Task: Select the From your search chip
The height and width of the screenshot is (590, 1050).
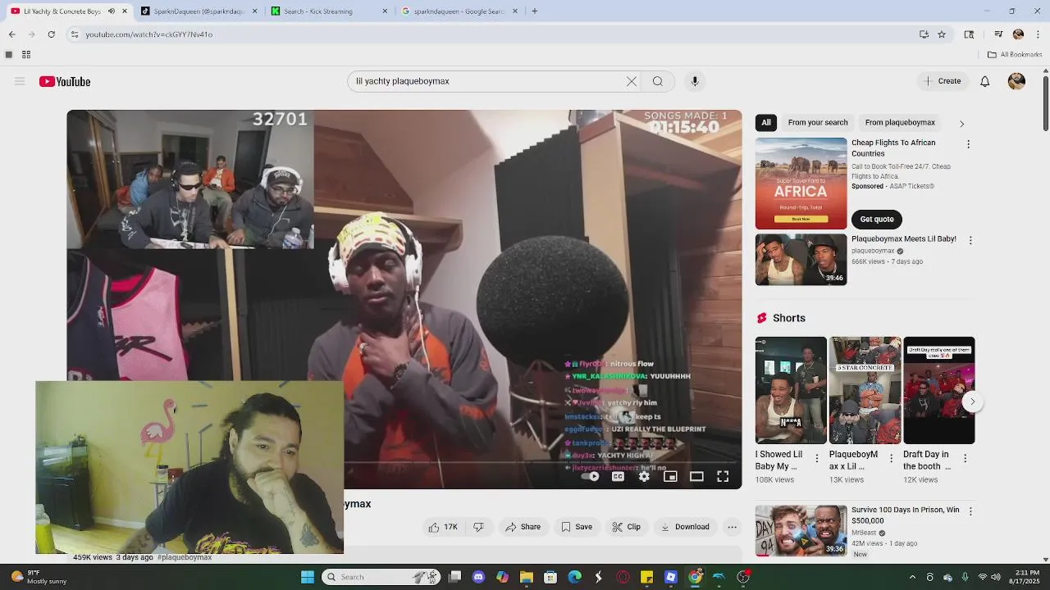Action: click(818, 122)
